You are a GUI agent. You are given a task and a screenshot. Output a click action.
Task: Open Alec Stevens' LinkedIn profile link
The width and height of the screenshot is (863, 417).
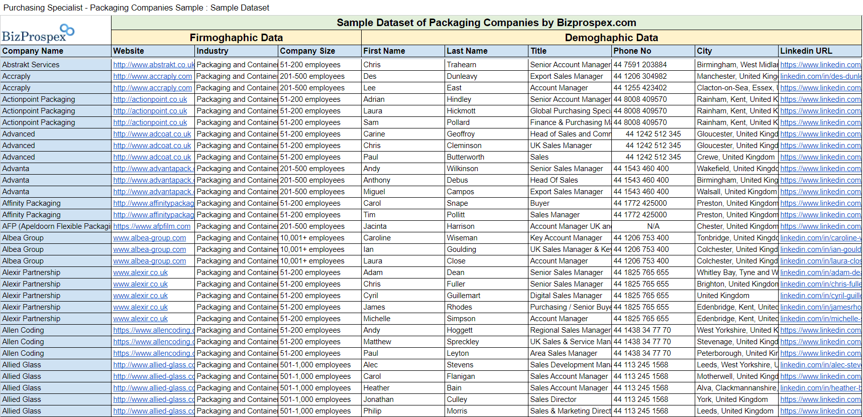(x=820, y=365)
